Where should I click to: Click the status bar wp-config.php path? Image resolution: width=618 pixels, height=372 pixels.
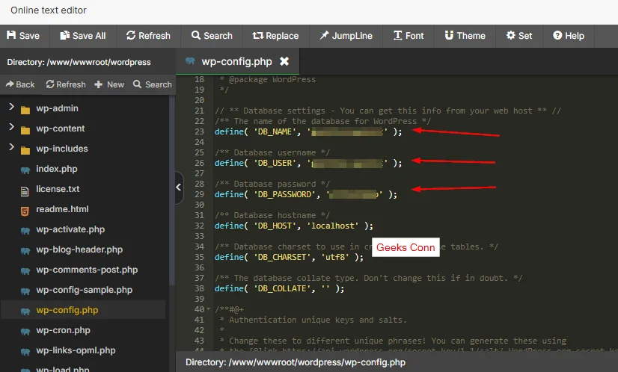point(296,362)
